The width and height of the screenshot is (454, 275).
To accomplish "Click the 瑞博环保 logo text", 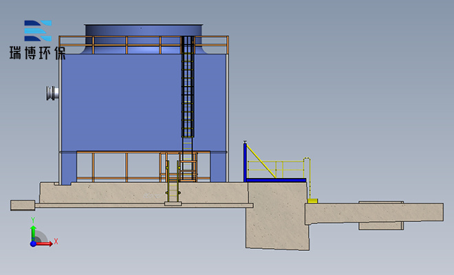I will pos(37,52).
